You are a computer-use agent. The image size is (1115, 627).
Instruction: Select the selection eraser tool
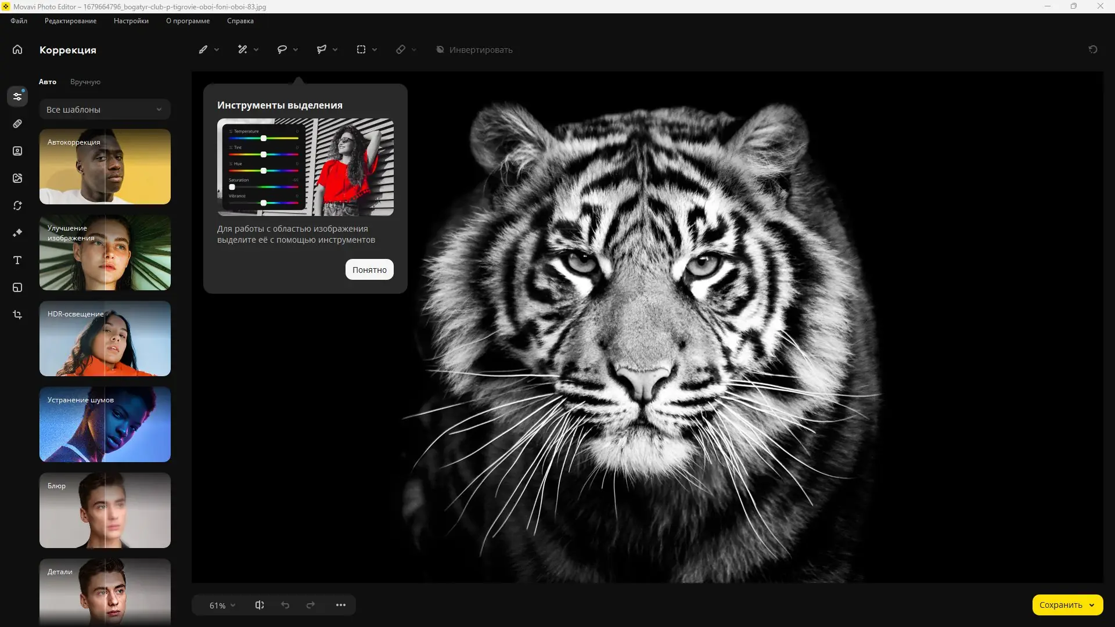401,50
